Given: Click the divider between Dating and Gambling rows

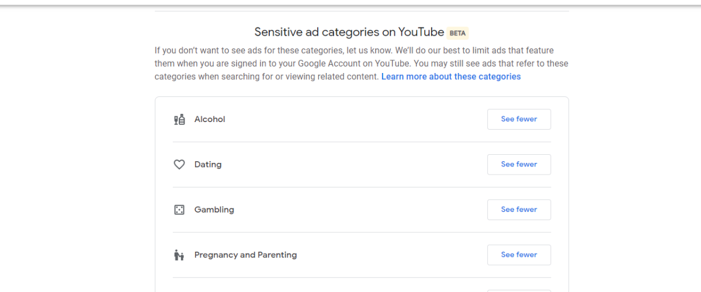Looking at the screenshot, I should [362, 187].
